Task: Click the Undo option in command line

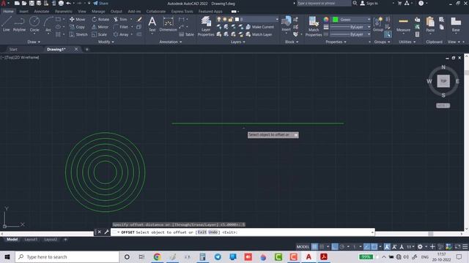Action: (x=213, y=232)
